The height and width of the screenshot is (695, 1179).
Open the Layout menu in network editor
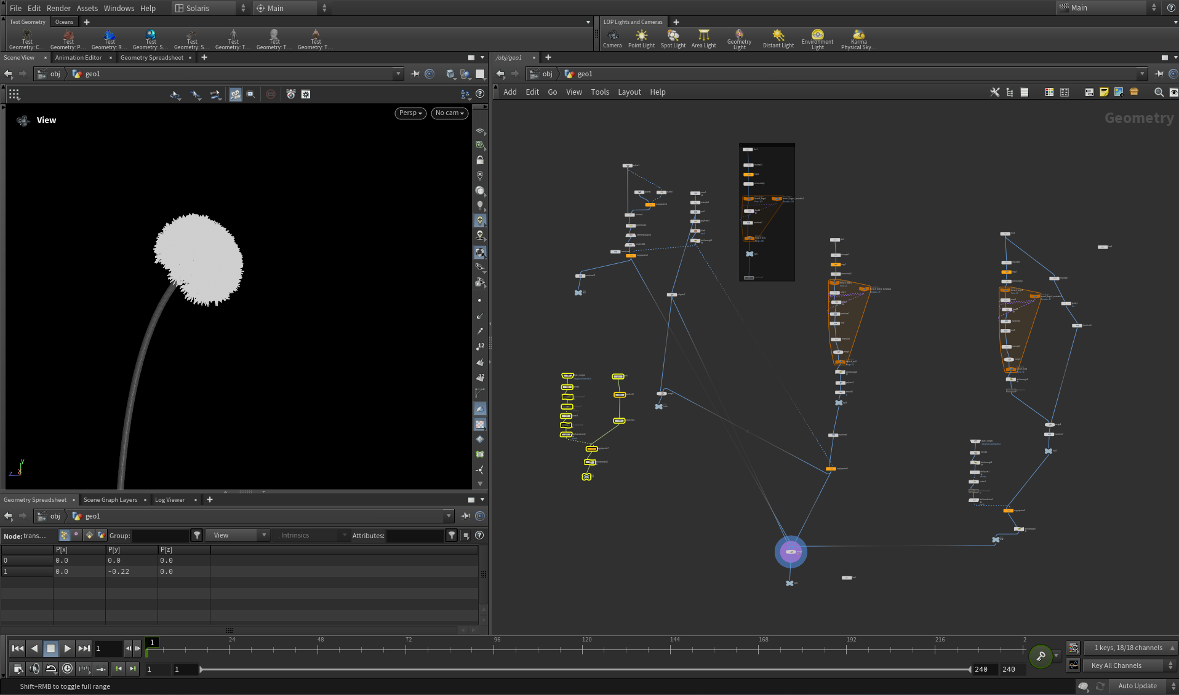click(629, 92)
